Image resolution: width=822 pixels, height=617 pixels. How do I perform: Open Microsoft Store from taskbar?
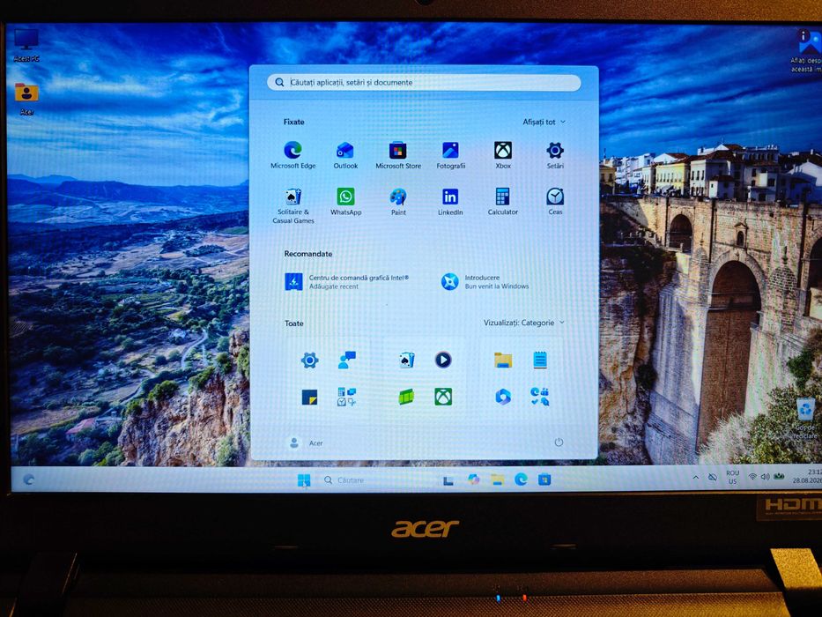(544, 479)
